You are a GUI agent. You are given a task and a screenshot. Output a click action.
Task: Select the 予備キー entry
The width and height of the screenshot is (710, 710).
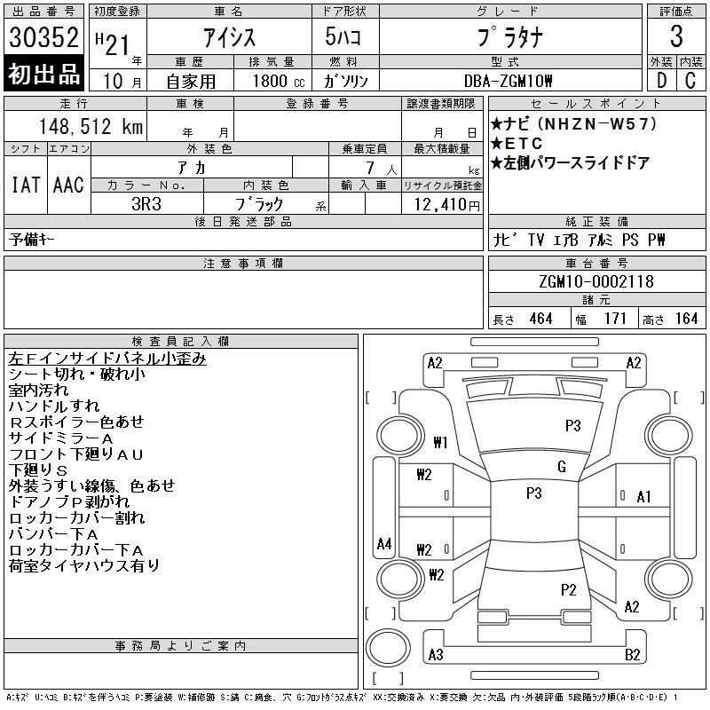[x=33, y=240]
